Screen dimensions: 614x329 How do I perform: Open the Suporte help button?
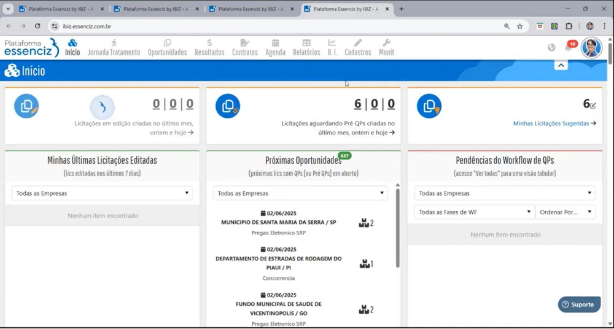579,304
